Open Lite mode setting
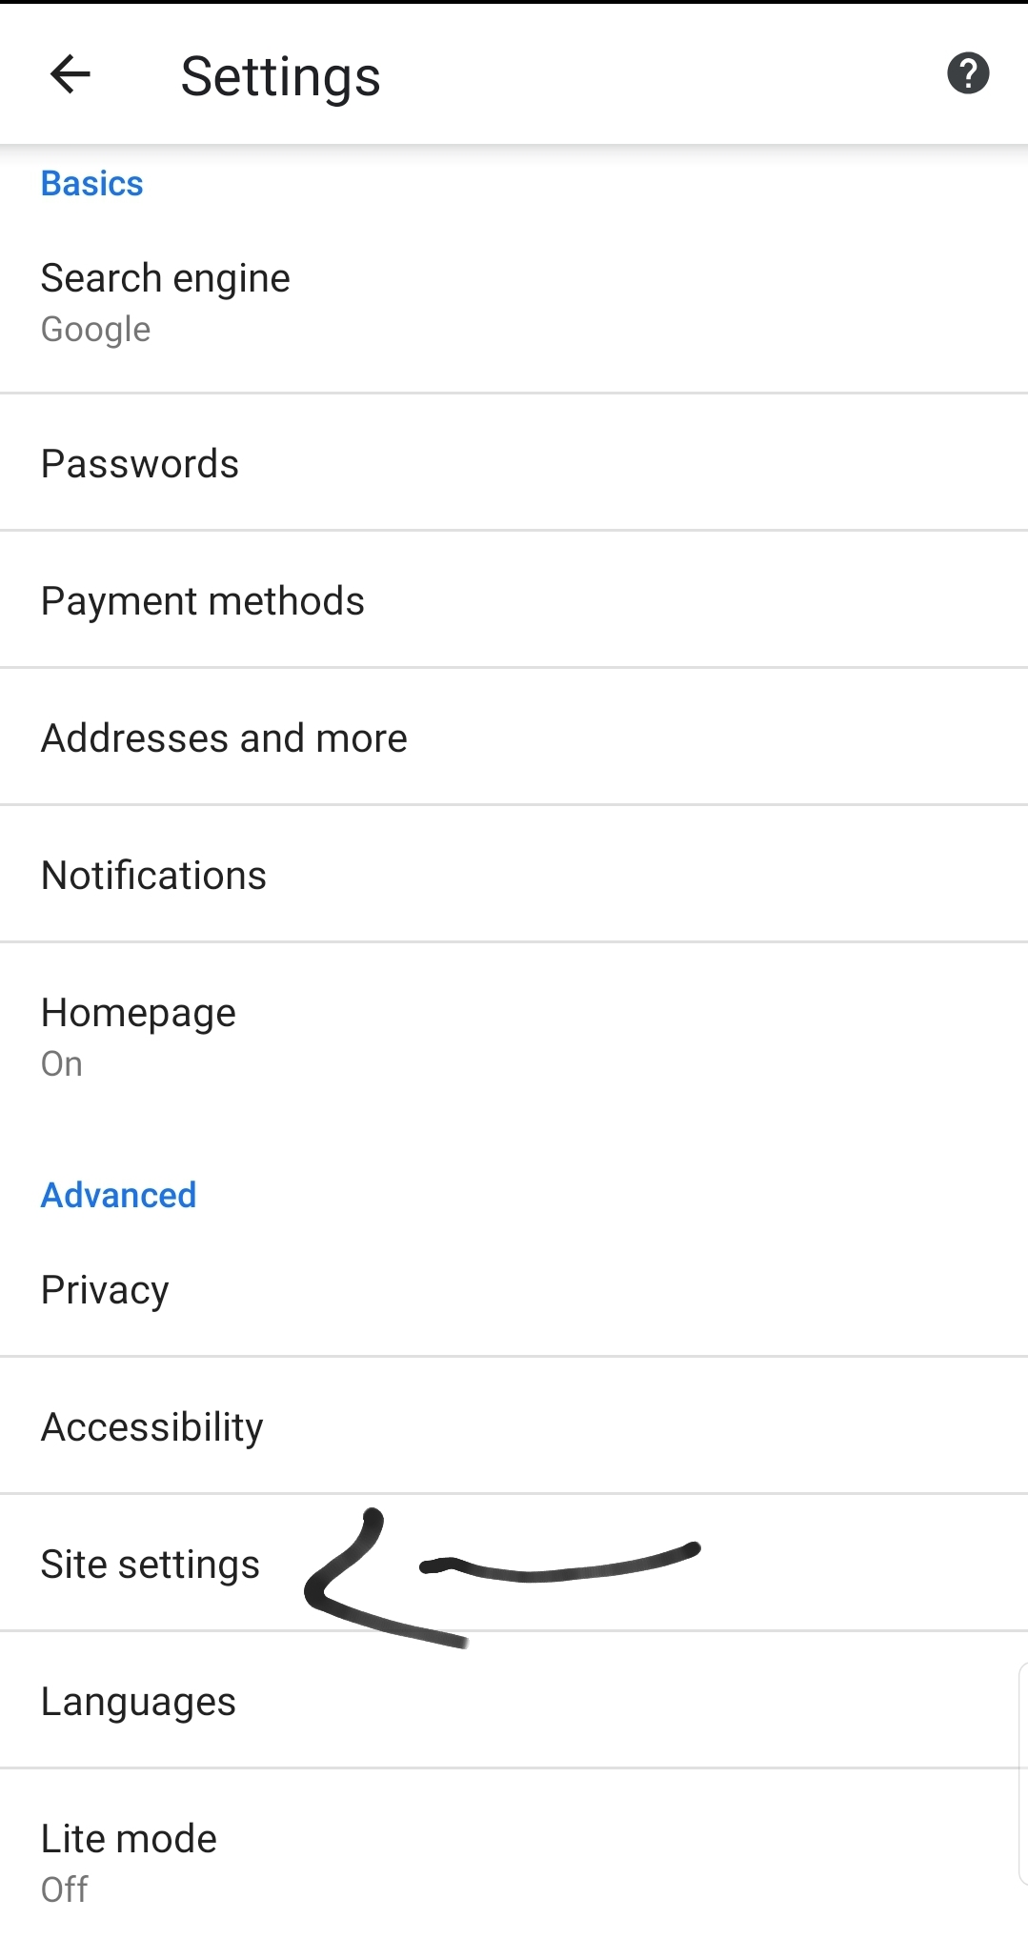 pyautogui.click(x=129, y=1839)
